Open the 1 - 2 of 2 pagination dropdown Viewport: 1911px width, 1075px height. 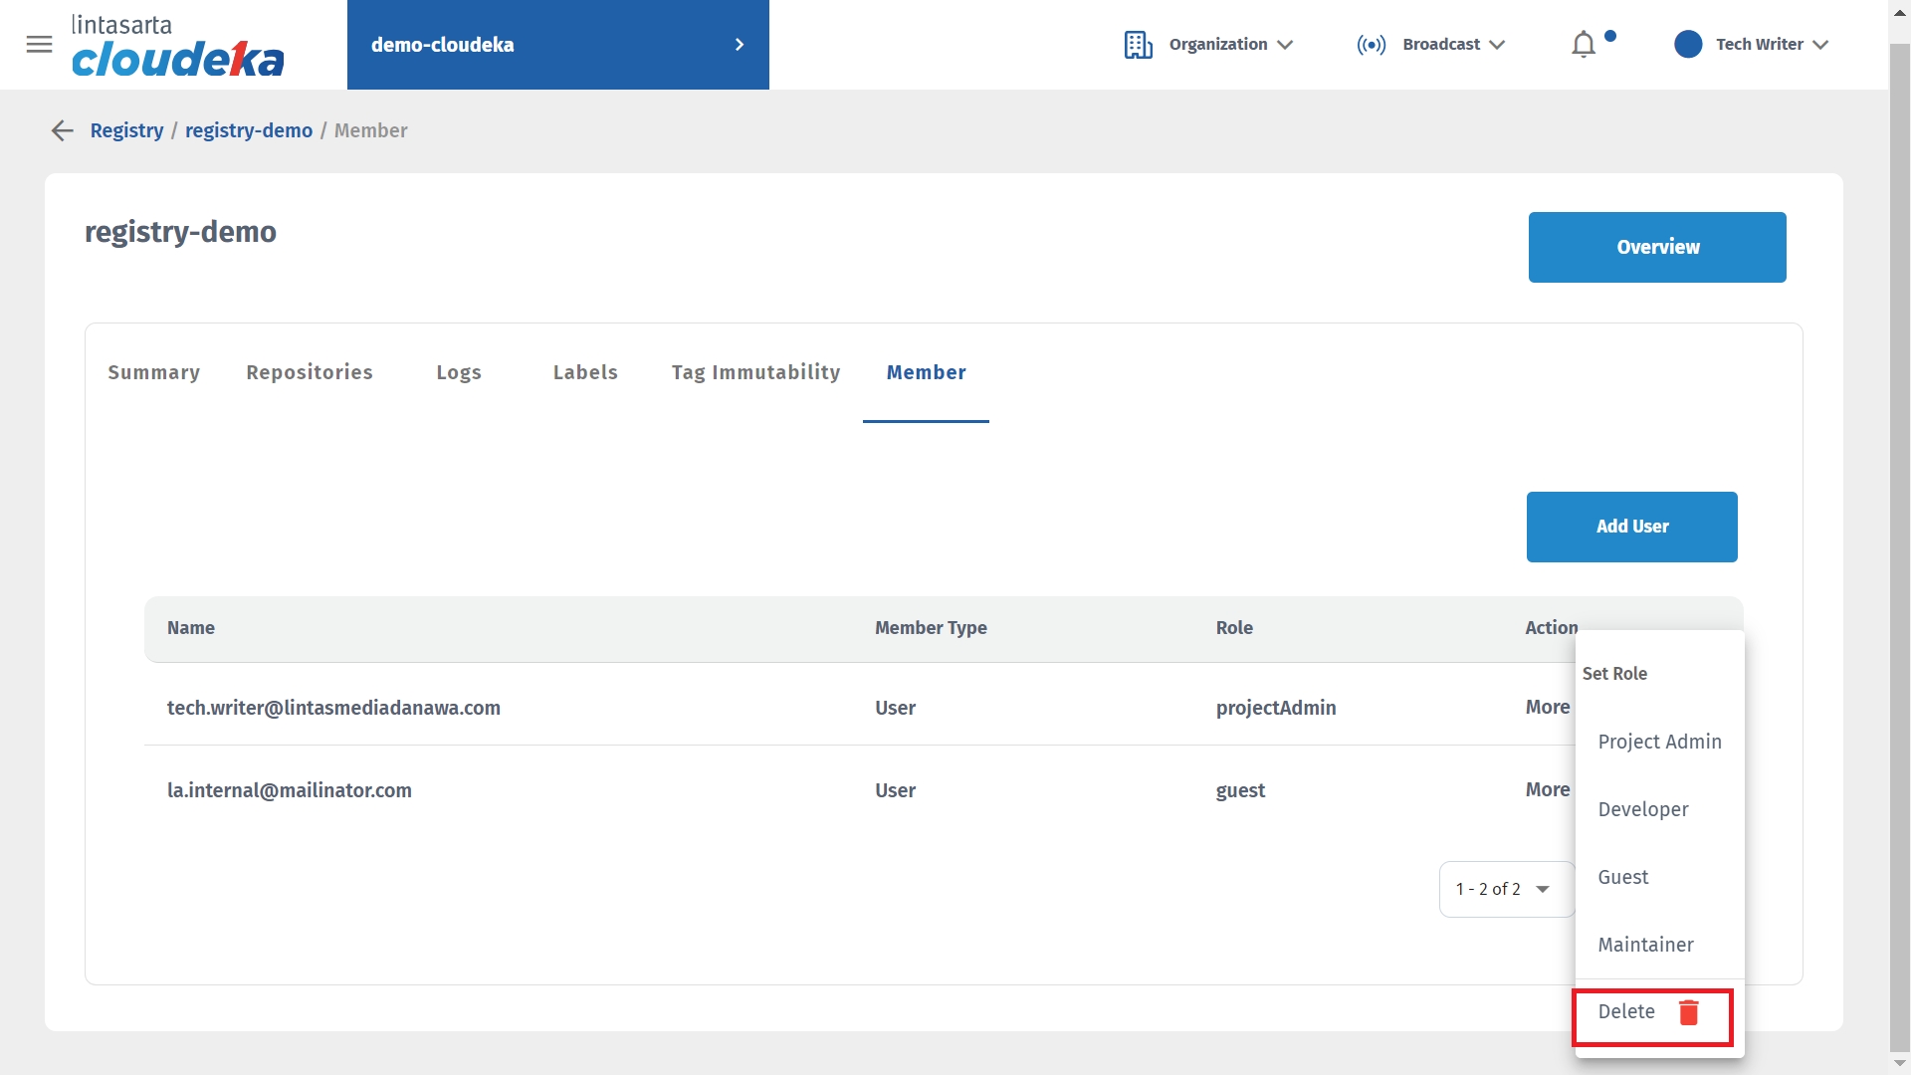click(1506, 889)
